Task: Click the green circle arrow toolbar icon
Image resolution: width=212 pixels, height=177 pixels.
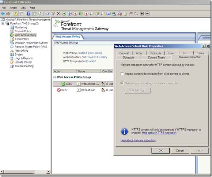Action: [x=64, y=14]
